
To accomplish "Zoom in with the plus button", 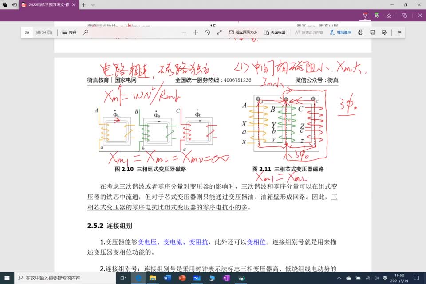I will [x=196, y=32].
